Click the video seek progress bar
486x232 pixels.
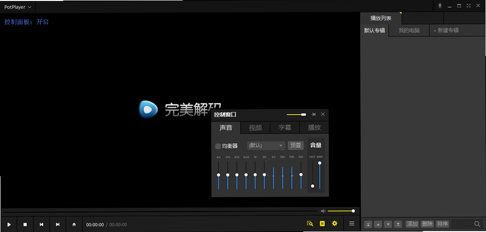(160, 211)
